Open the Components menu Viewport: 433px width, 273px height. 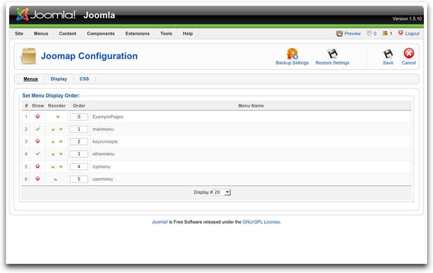click(101, 34)
